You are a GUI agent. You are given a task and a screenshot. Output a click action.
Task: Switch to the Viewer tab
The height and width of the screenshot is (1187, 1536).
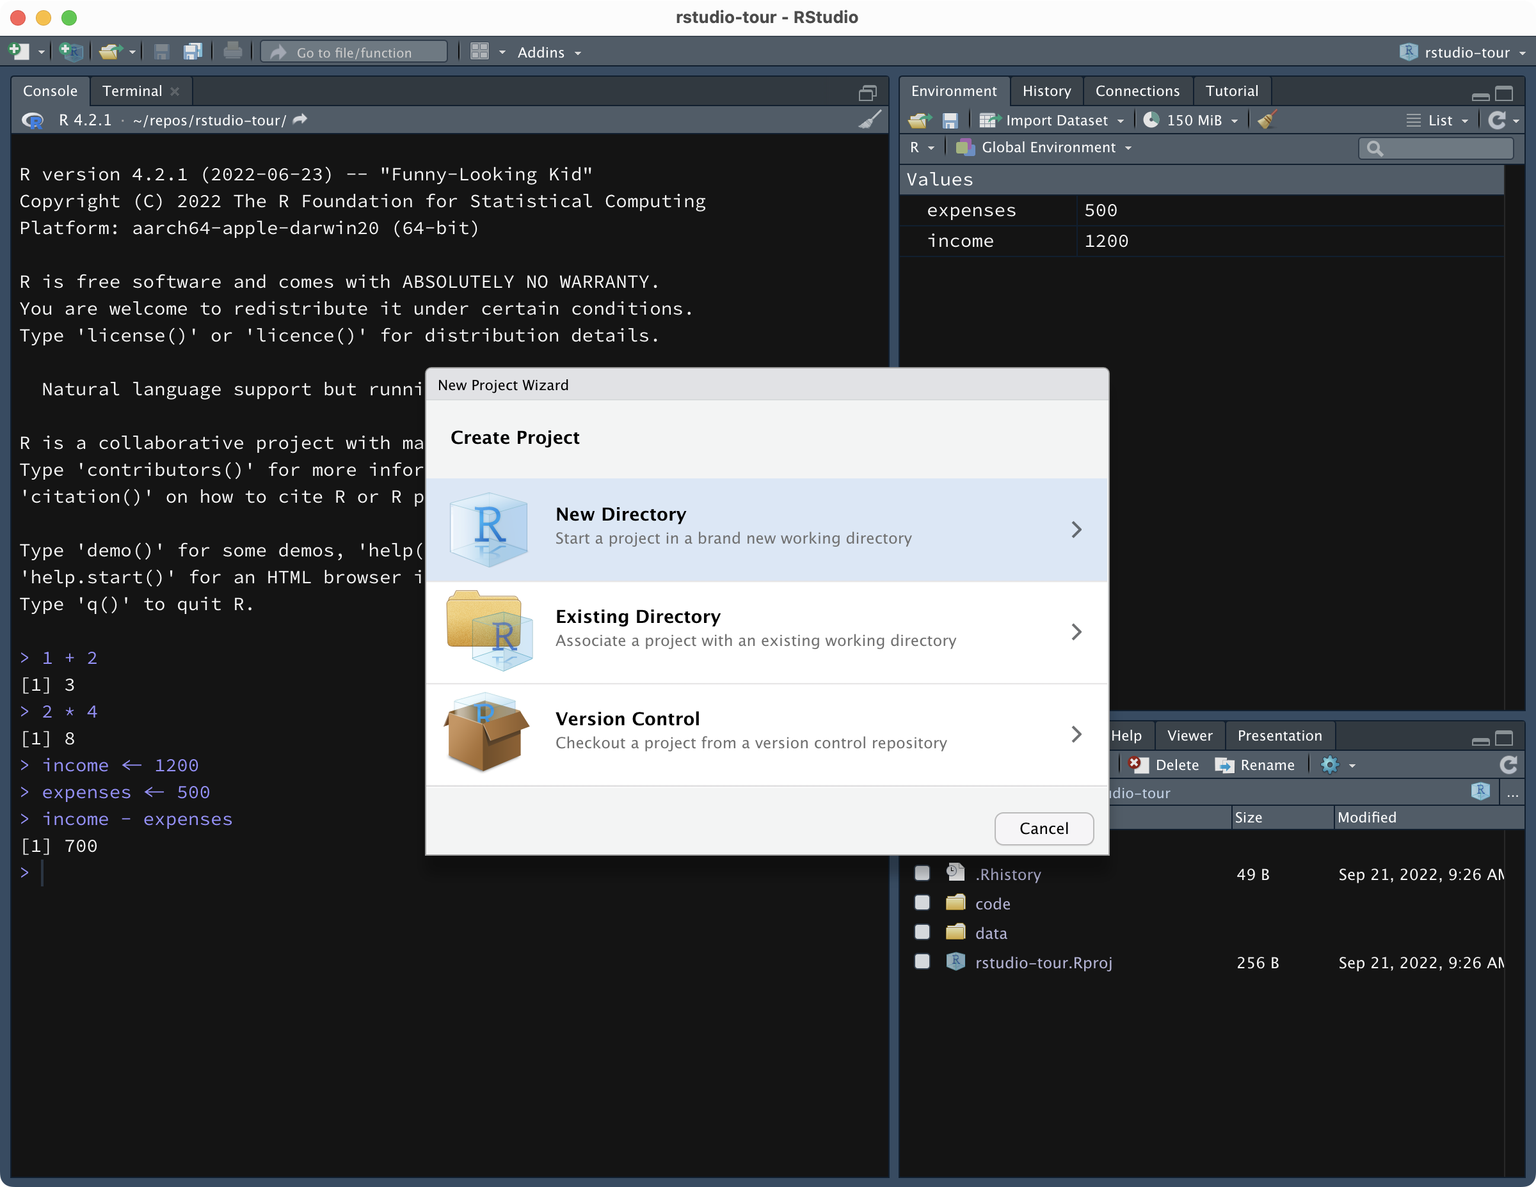coord(1189,736)
